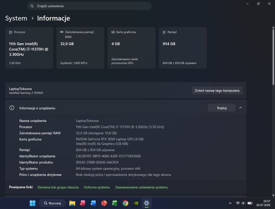Open the Windows Start menu
The width and height of the screenshot is (275, 209).
pos(33,203)
